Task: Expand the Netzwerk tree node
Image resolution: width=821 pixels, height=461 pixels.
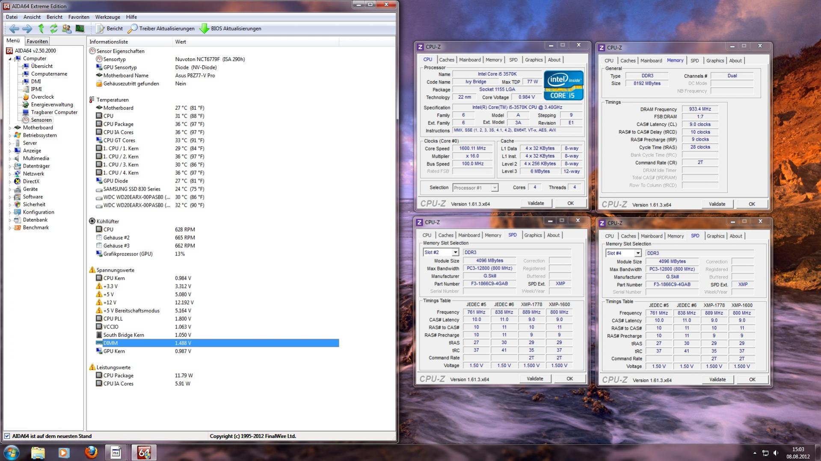Action: click(10, 174)
